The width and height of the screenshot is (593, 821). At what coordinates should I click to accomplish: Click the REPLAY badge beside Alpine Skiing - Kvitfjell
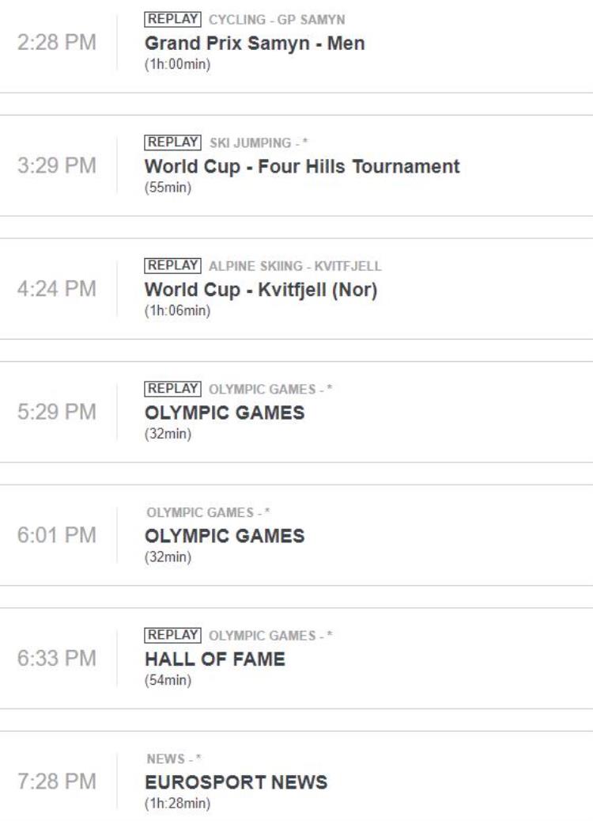172,265
